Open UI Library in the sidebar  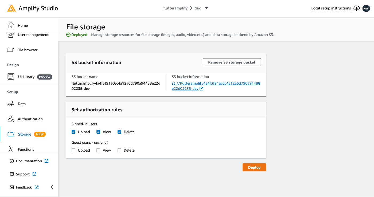pos(26,77)
